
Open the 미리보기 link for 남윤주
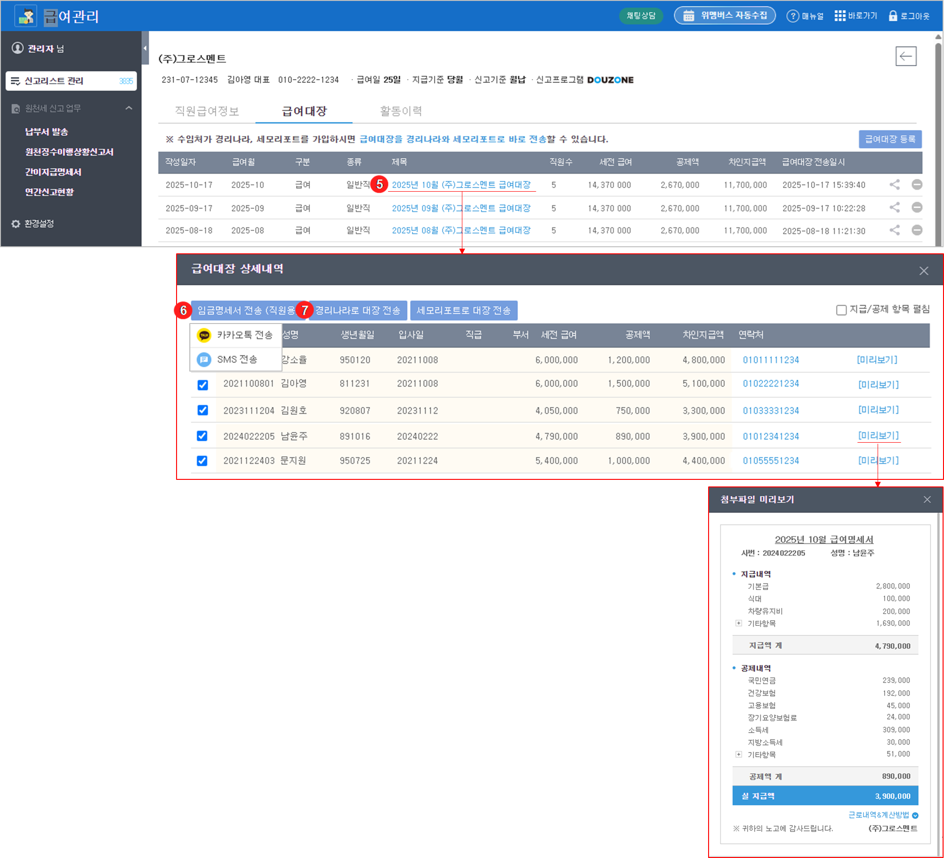pyautogui.click(x=878, y=436)
